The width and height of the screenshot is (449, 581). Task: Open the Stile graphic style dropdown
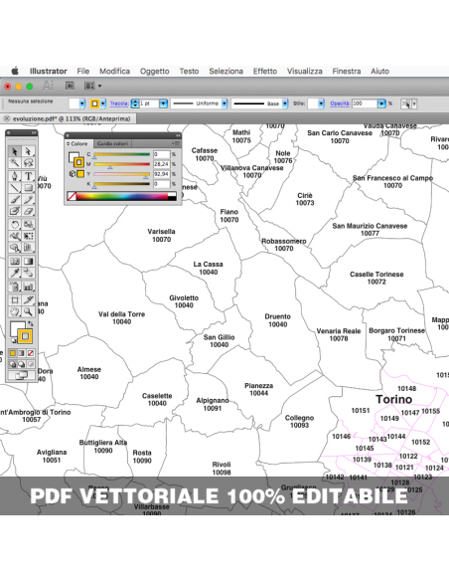pos(321,103)
